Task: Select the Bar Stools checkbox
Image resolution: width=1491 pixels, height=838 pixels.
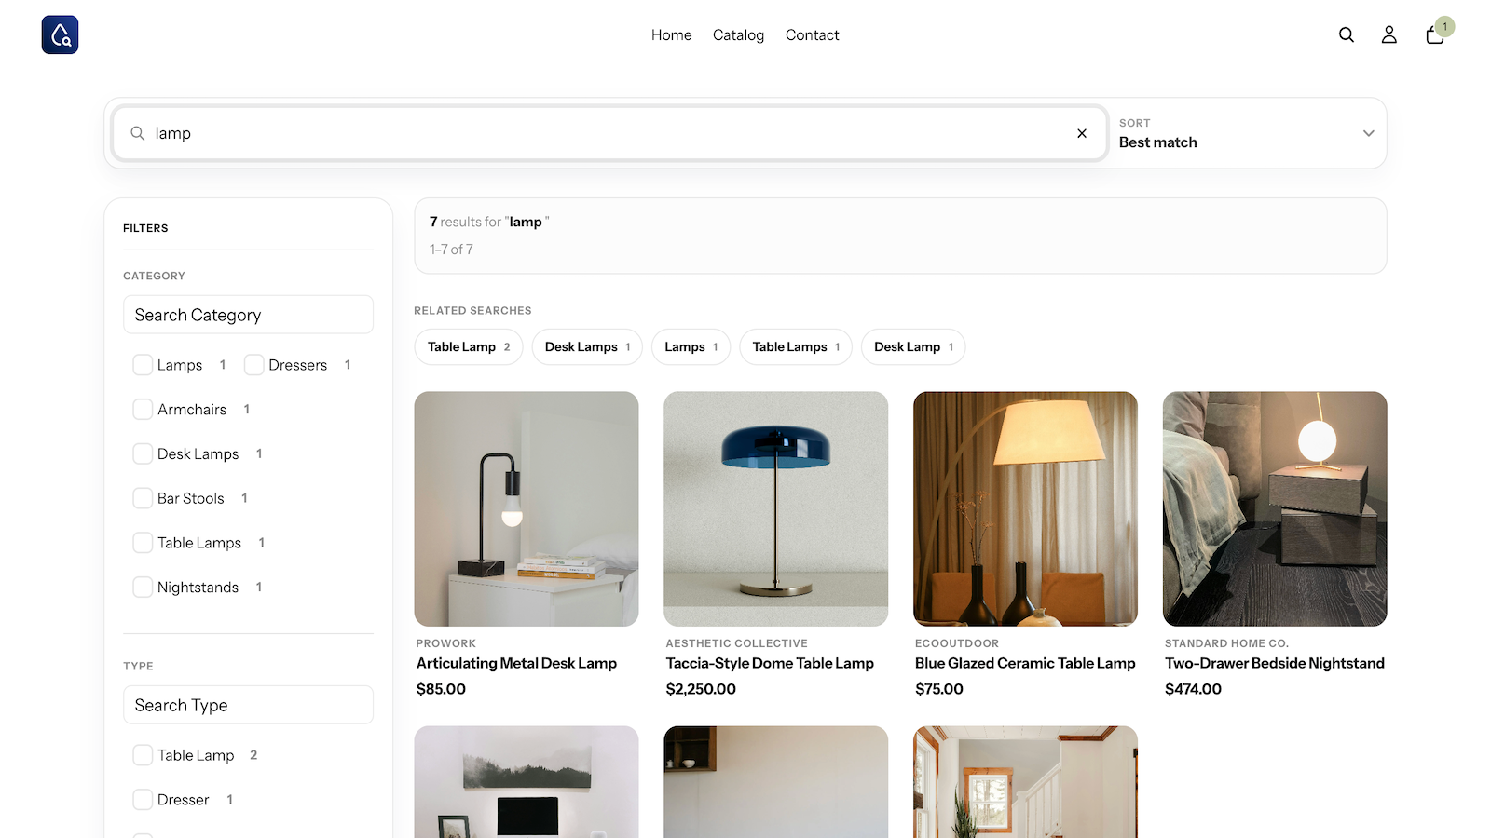Action: 143,498
